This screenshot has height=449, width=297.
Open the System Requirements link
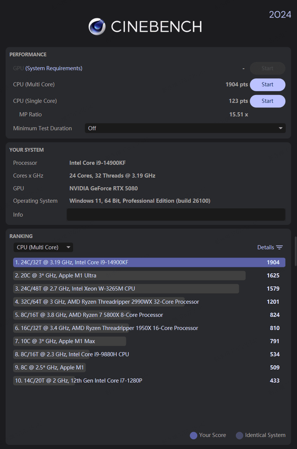point(54,68)
